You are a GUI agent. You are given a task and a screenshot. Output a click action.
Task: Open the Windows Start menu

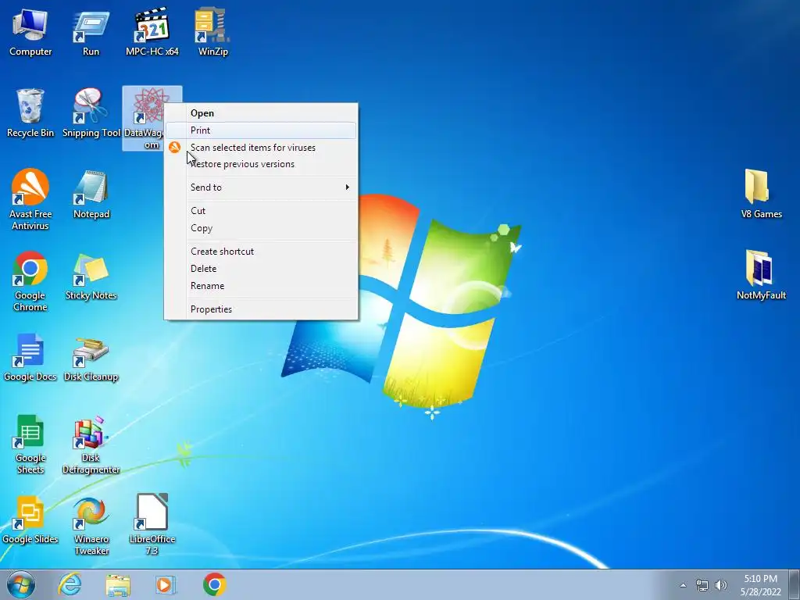[x=21, y=584]
